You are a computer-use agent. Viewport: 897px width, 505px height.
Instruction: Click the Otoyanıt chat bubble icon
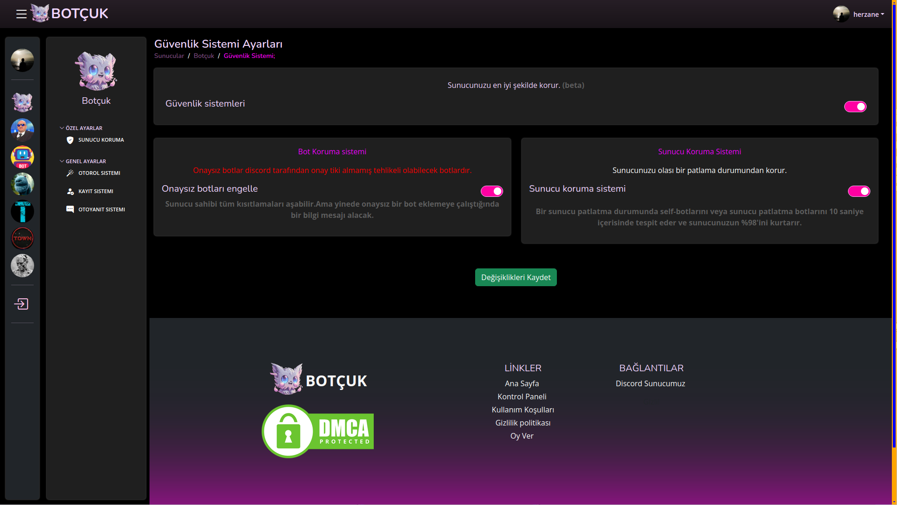[x=70, y=209]
